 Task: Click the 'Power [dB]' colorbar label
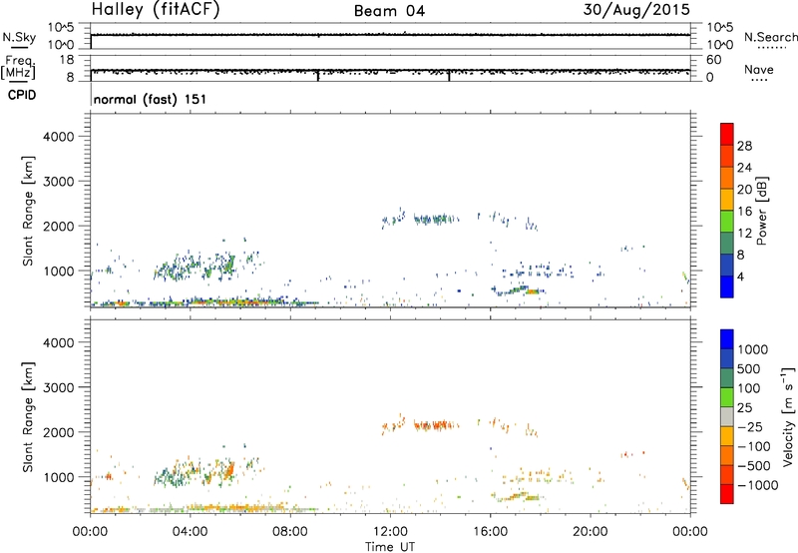(x=761, y=211)
